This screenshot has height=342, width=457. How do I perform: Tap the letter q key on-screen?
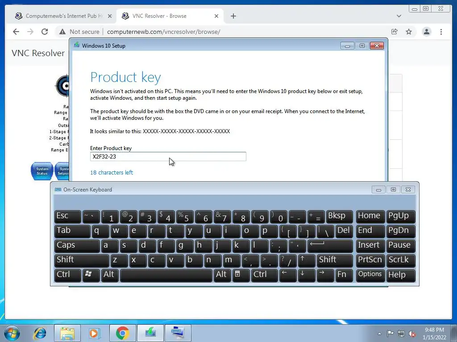100,231
